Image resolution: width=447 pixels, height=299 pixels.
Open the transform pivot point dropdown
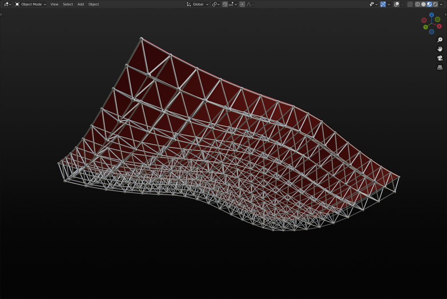[x=216, y=4]
